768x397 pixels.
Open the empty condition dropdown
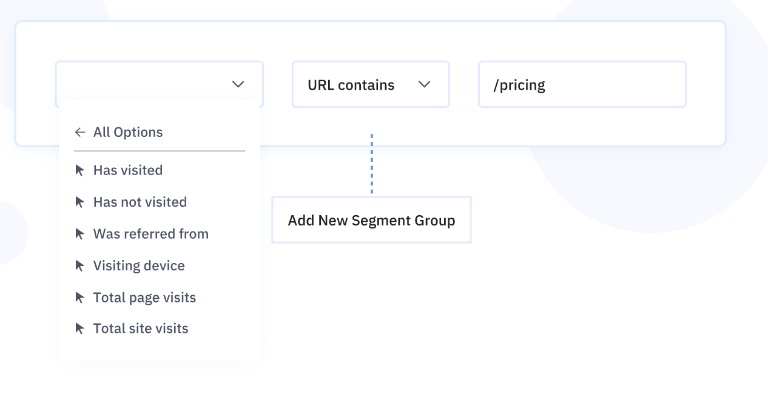tap(159, 84)
